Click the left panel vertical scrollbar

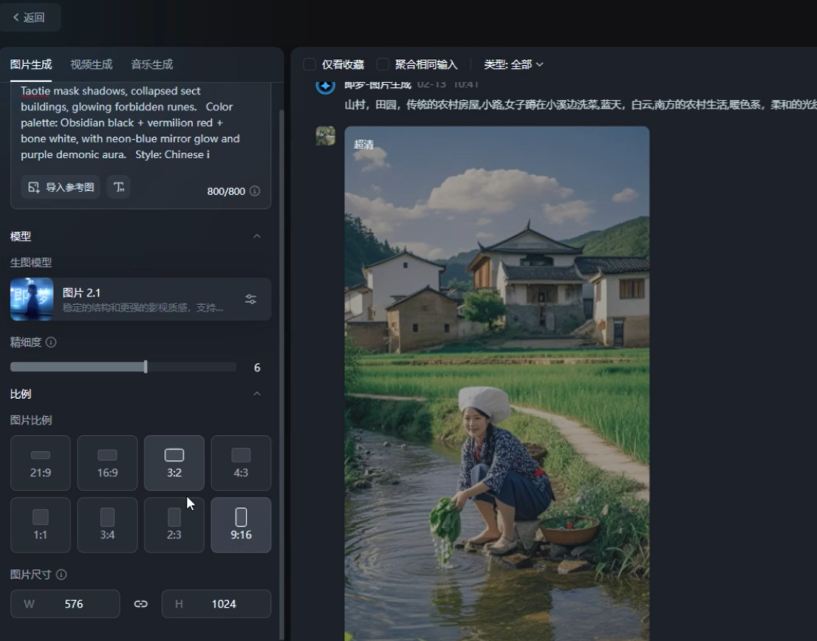(x=282, y=374)
